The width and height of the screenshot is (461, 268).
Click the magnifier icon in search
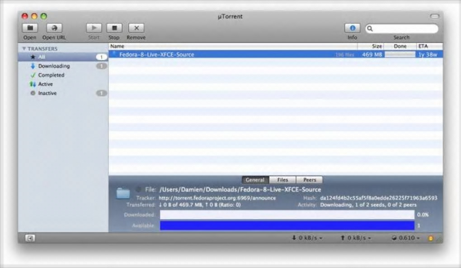click(x=370, y=29)
